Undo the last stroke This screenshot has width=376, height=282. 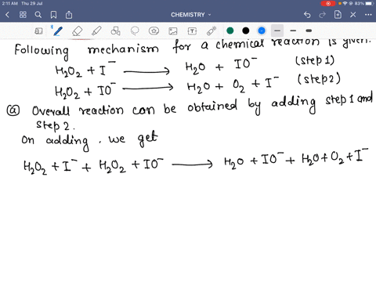(x=307, y=15)
